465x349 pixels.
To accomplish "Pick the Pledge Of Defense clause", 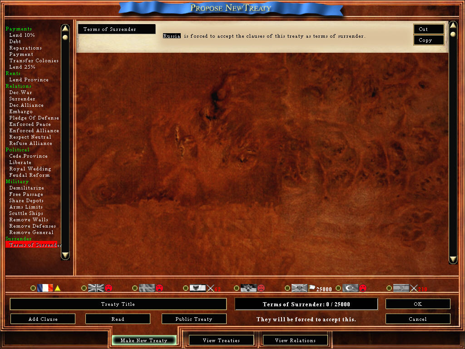I will (x=34, y=118).
